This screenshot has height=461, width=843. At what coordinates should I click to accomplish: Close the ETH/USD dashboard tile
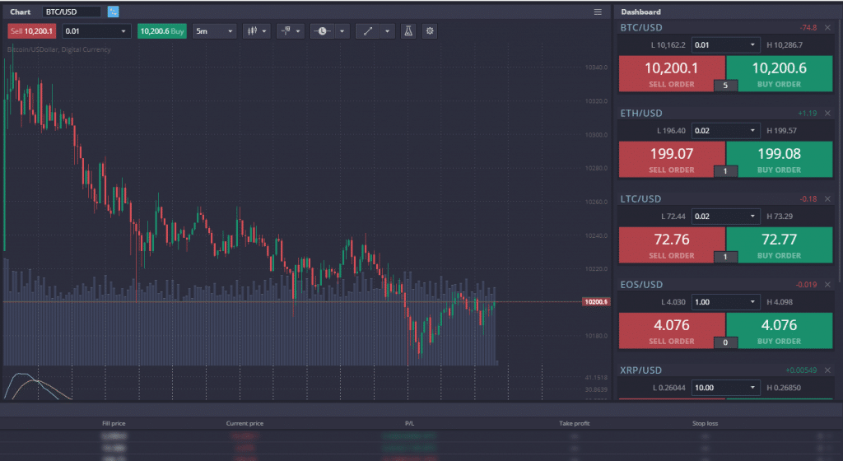(x=827, y=114)
